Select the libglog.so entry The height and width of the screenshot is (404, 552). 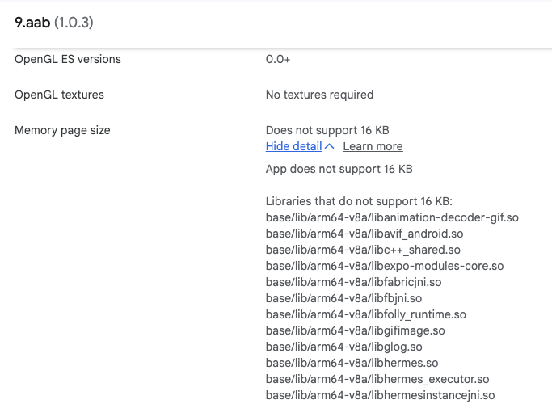(344, 347)
